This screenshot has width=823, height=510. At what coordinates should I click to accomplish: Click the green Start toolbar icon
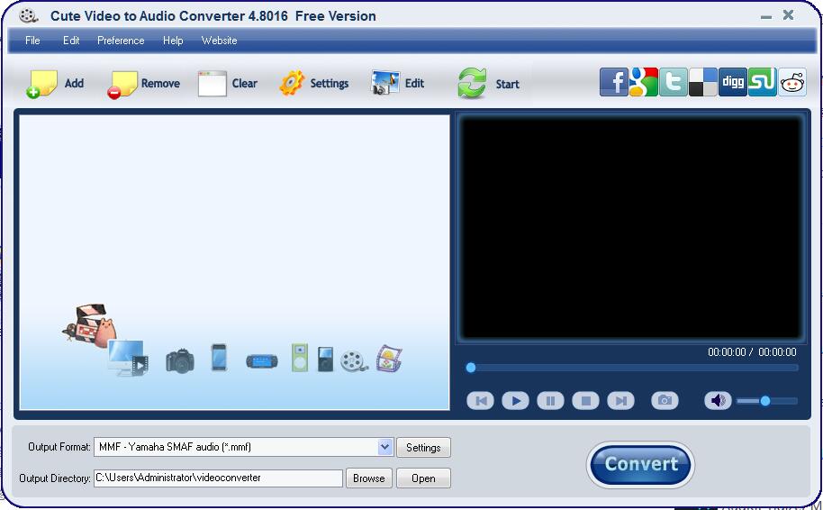[x=472, y=83]
